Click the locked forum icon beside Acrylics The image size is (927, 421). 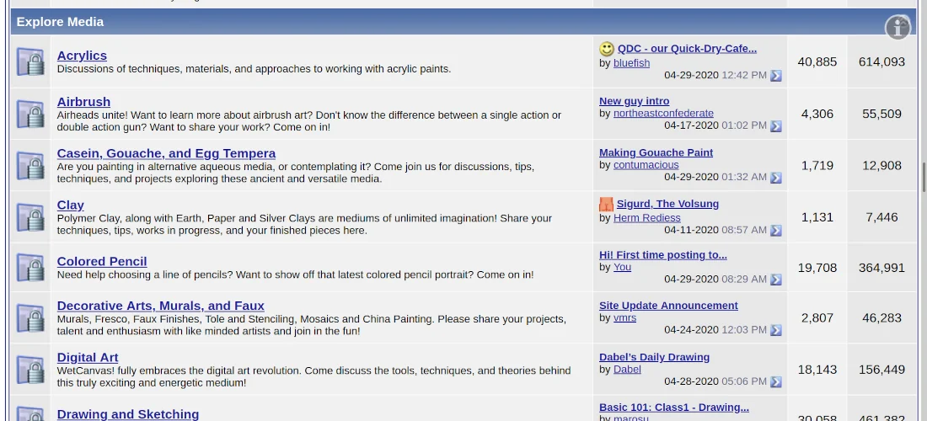pyautogui.click(x=31, y=62)
